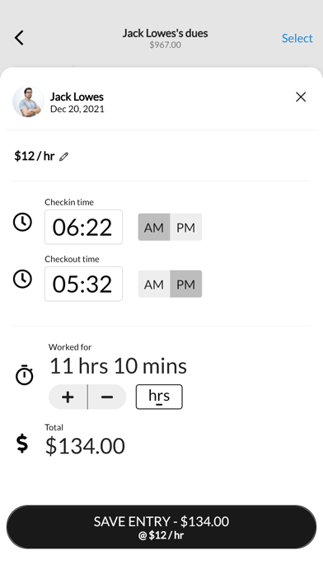The width and height of the screenshot is (323, 574).
Task: Close the entry panel with X icon
Action: pos(301,97)
